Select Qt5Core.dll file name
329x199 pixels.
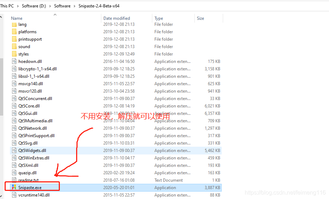[29, 106]
